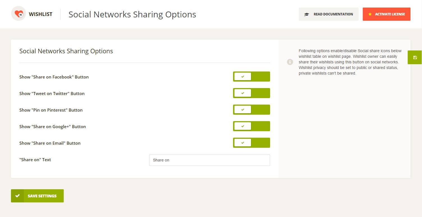
Task: Toggle the "Share on Google+" button switch
Action: coord(252,126)
